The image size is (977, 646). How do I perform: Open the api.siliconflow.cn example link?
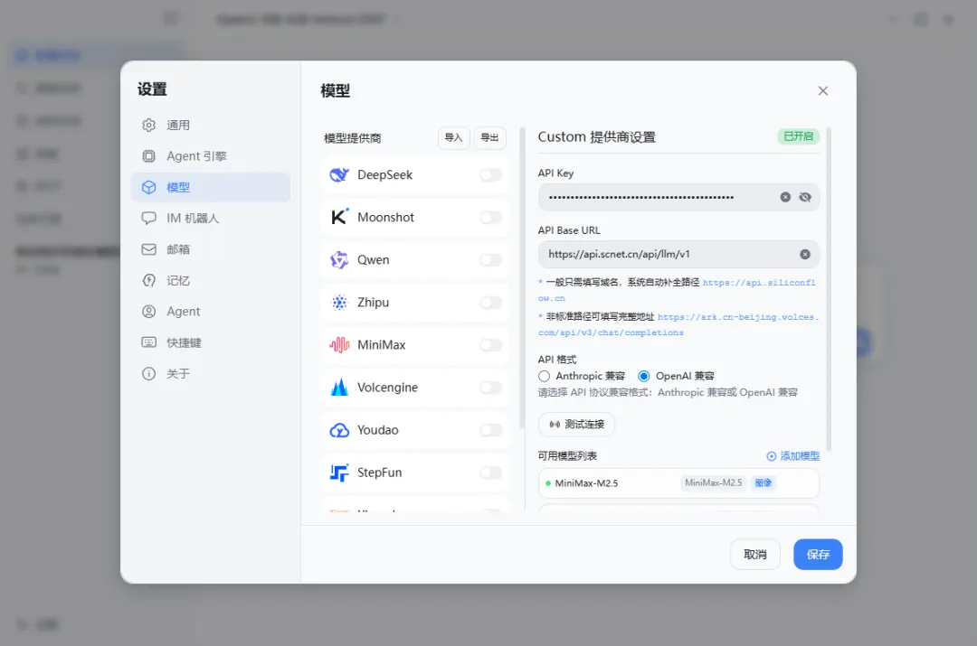coord(678,290)
